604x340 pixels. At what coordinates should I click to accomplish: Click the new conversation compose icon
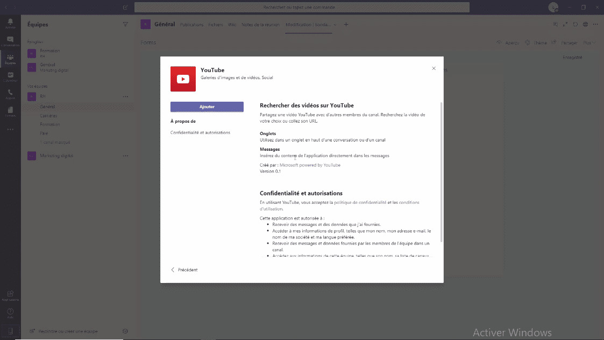(x=125, y=8)
